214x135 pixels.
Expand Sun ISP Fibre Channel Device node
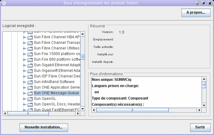(25, 77)
